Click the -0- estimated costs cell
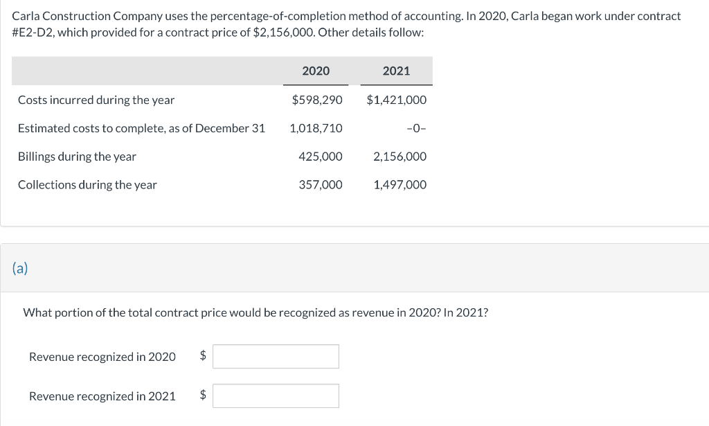This screenshot has height=426, width=709. click(415, 128)
